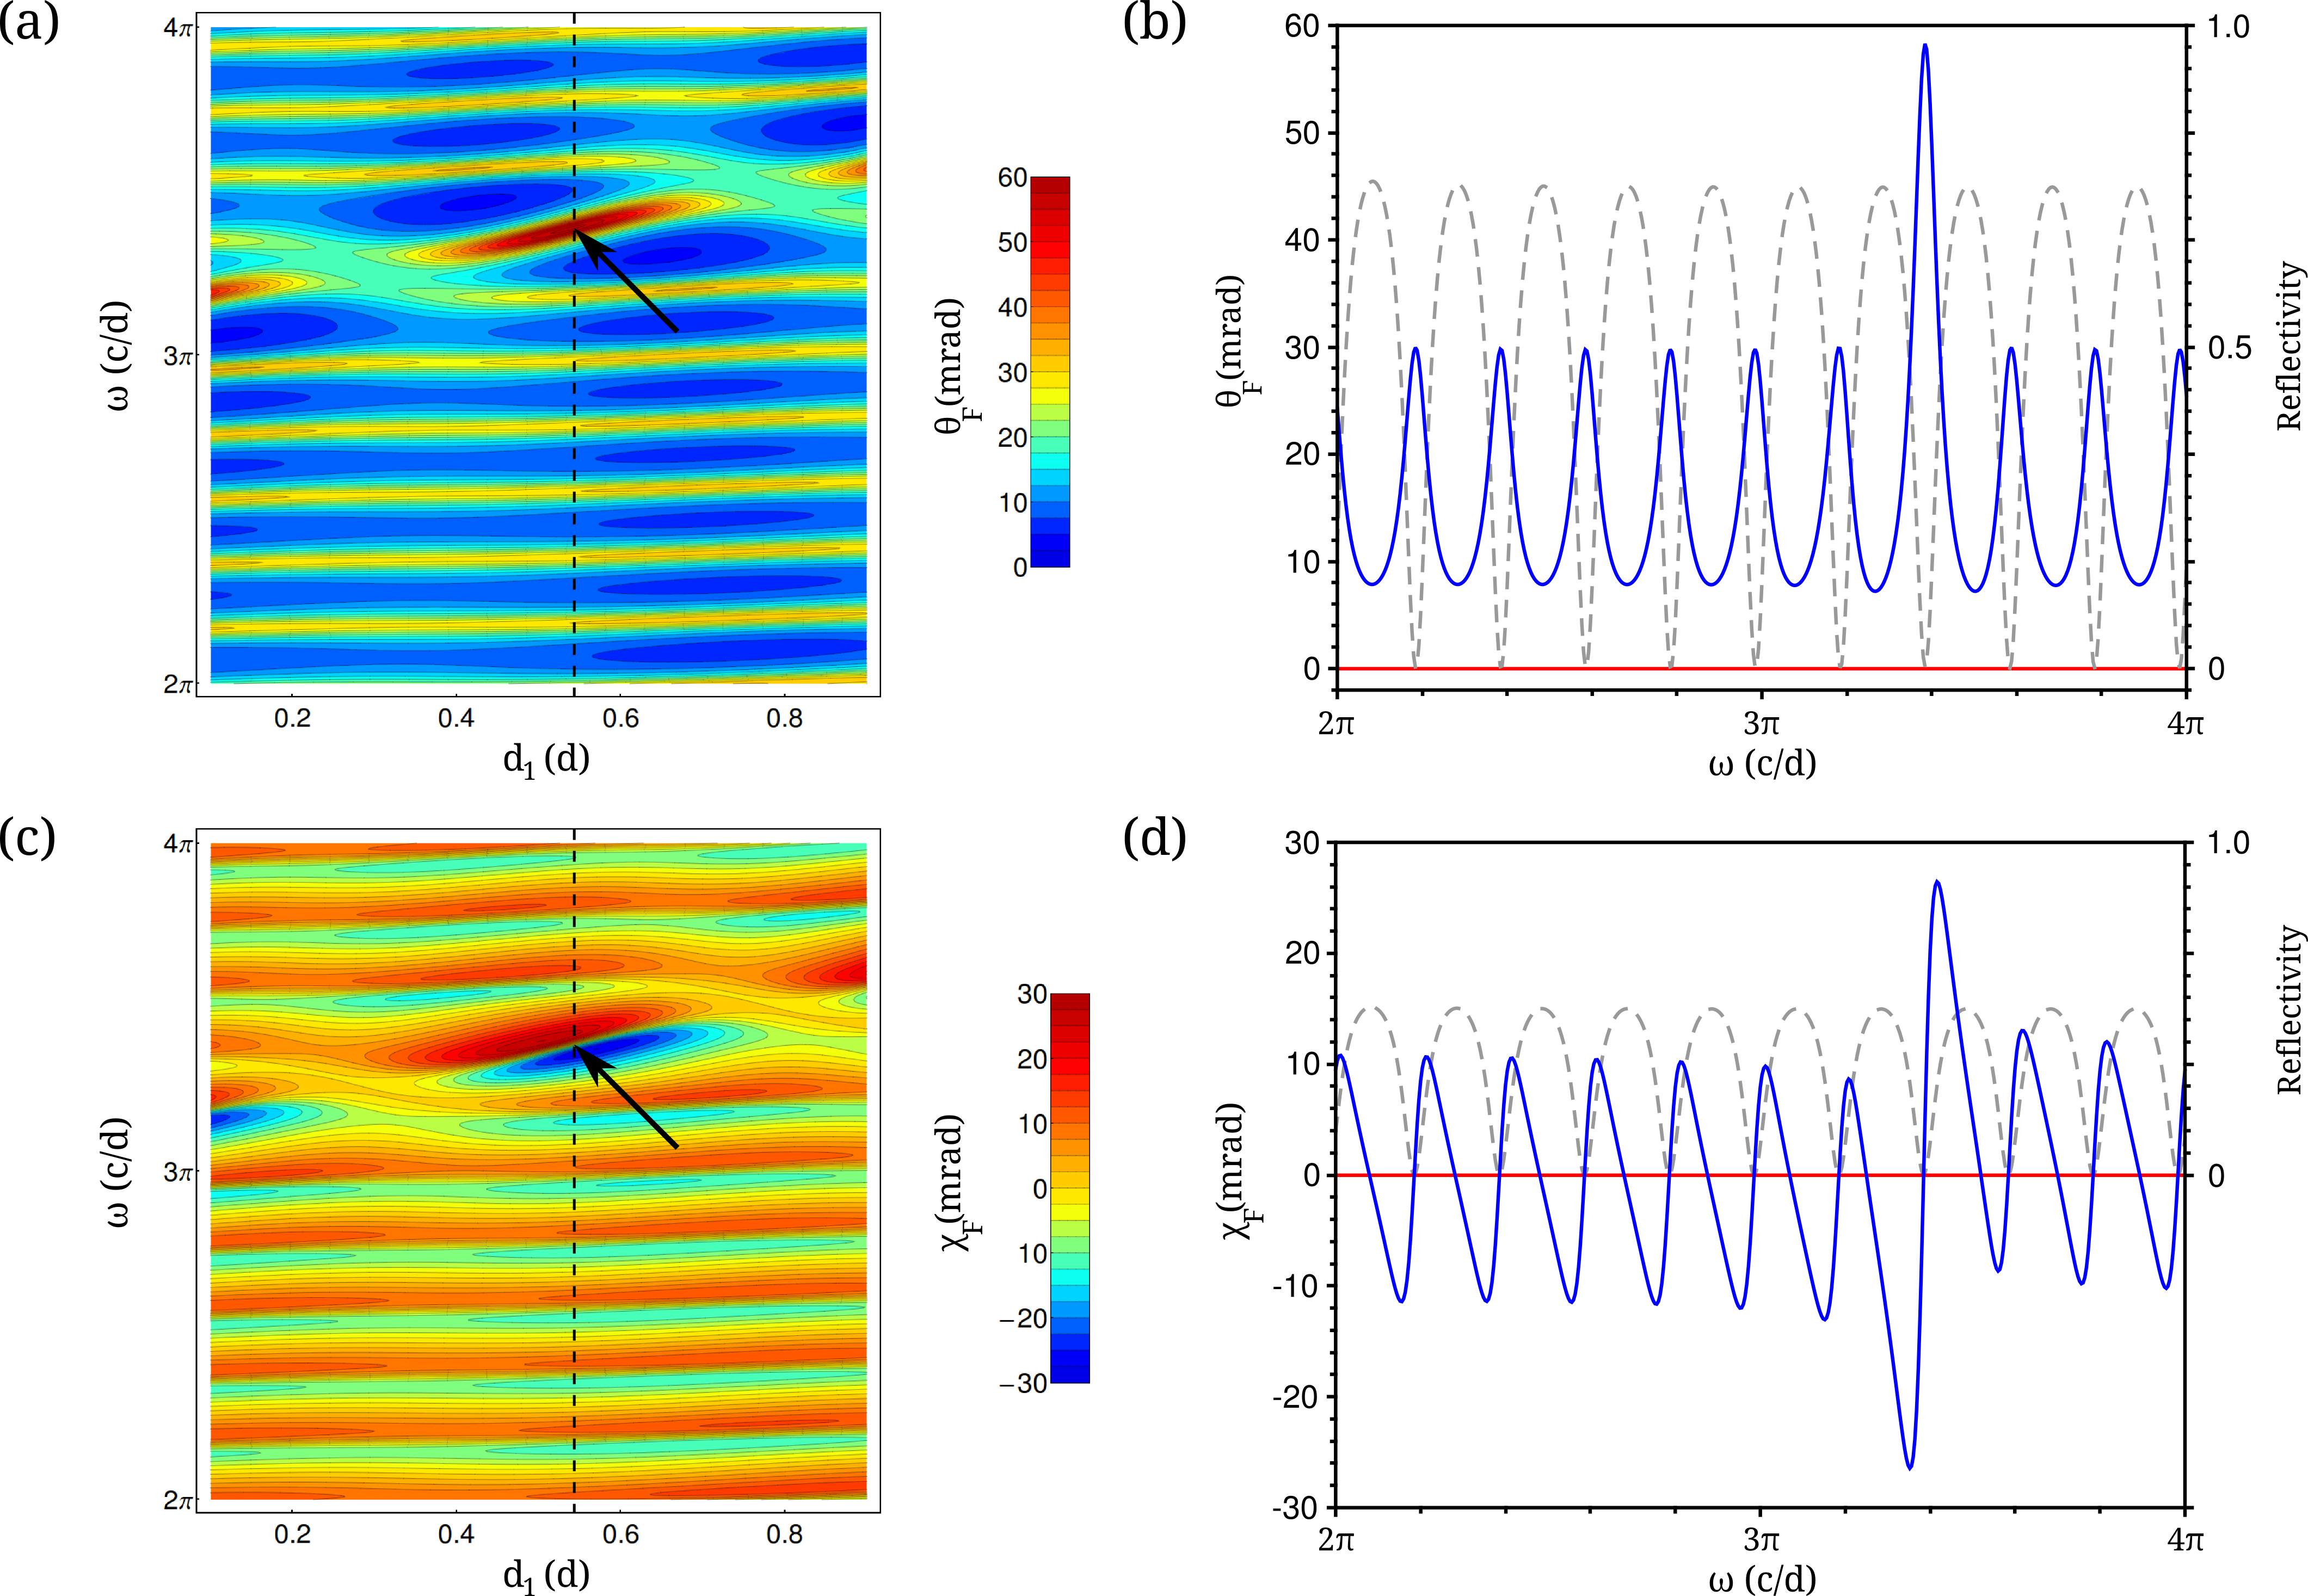Click the highest blue peak in panel (d)

coord(1937,883)
